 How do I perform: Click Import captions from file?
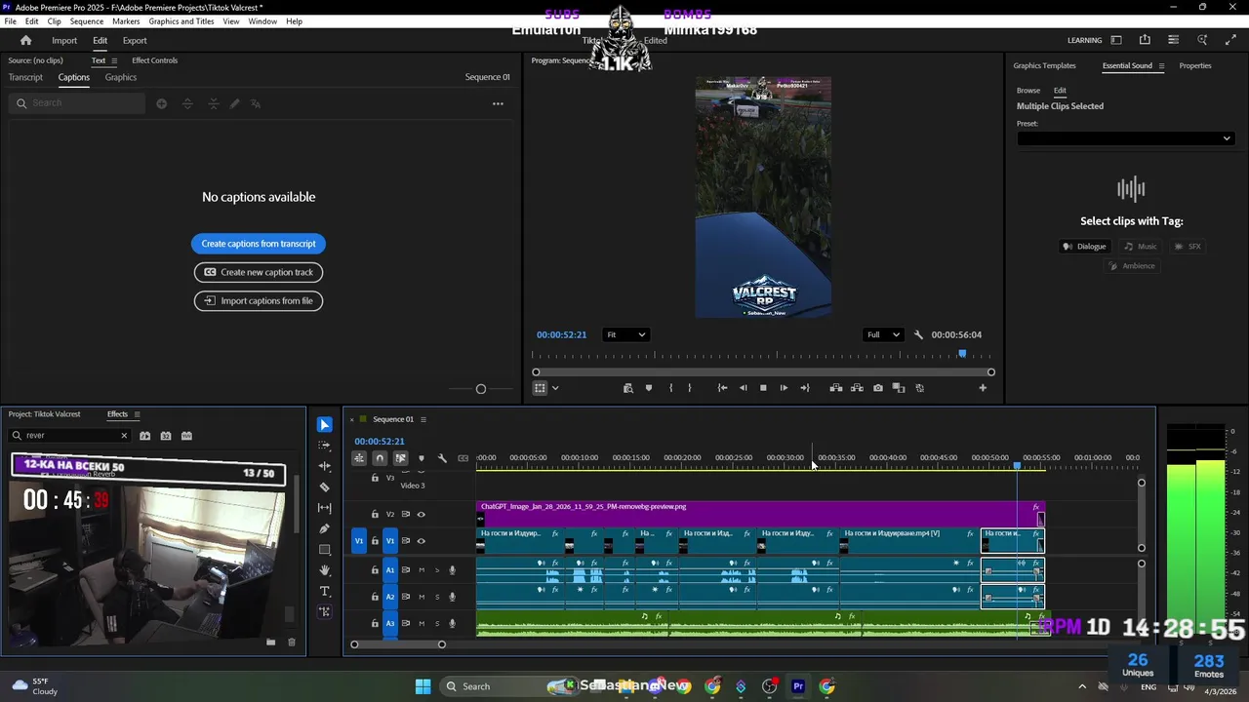(259, 301)
